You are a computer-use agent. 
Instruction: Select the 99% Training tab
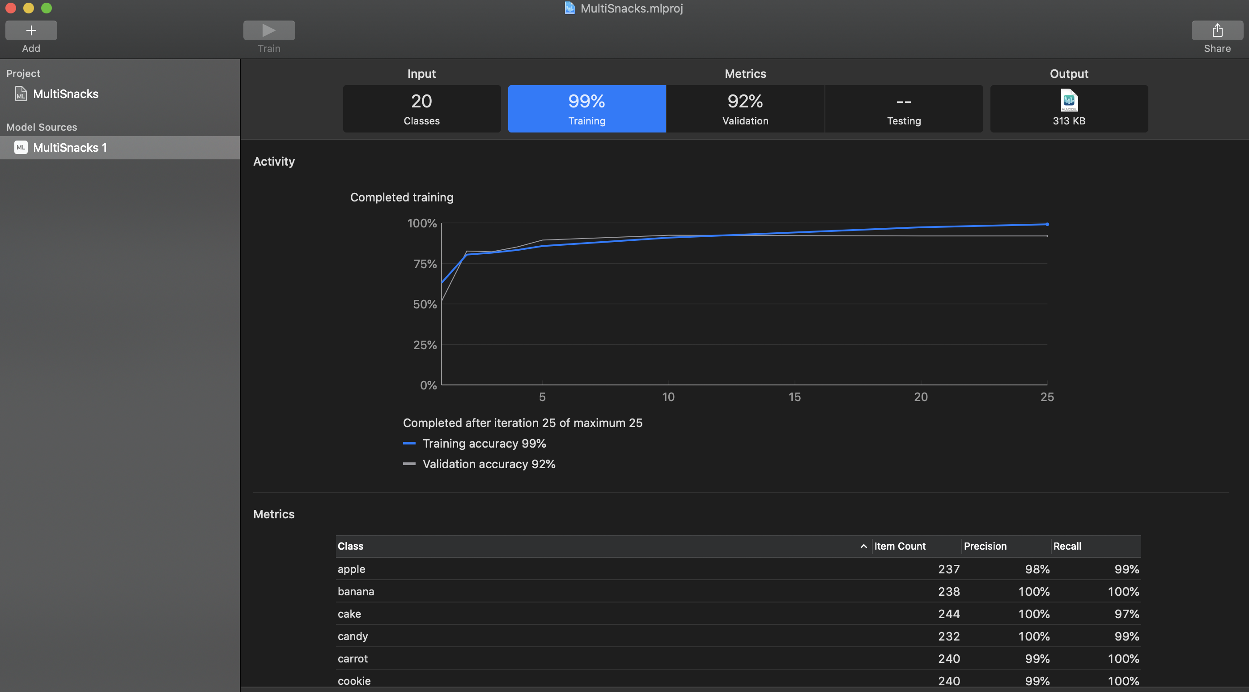586,109
